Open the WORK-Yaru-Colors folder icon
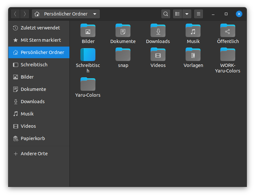 coord(228,54)
